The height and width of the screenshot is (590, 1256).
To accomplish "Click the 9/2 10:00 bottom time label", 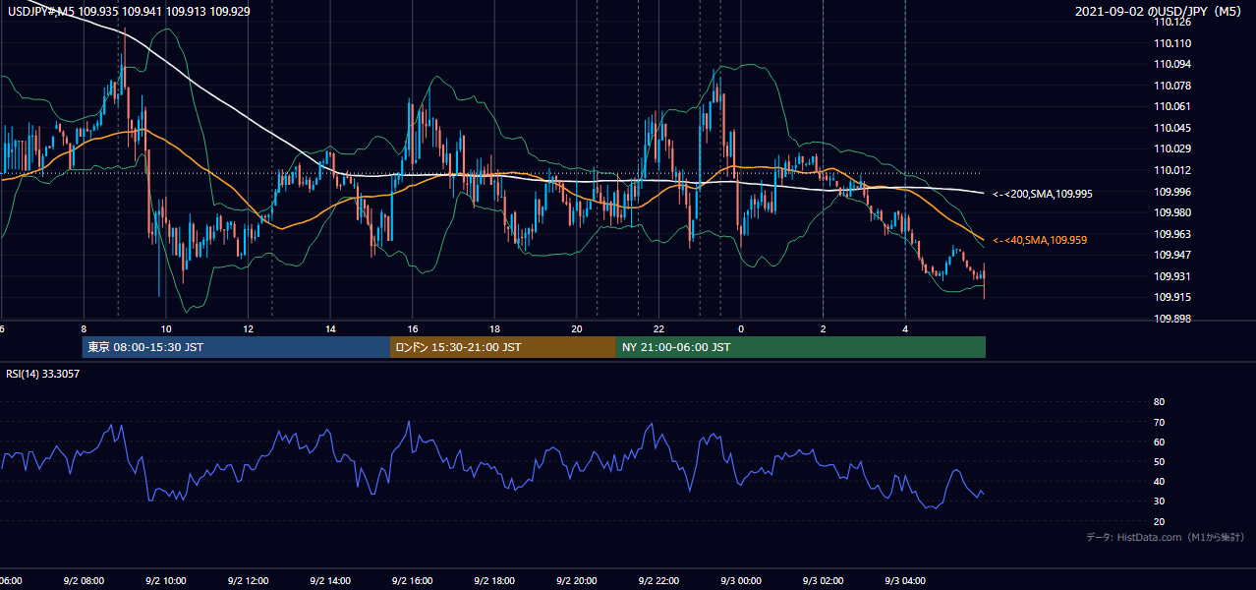I will (166, 581).
